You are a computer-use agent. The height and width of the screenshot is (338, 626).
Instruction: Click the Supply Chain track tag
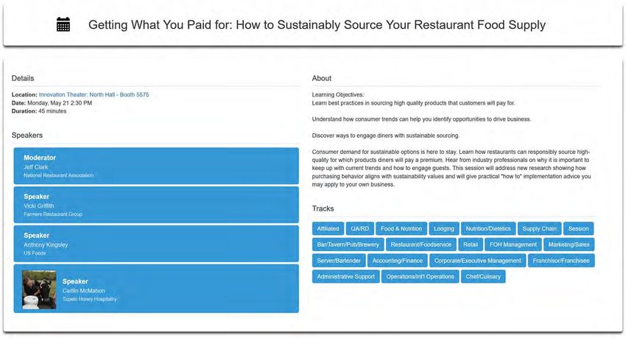click(539, 229)
